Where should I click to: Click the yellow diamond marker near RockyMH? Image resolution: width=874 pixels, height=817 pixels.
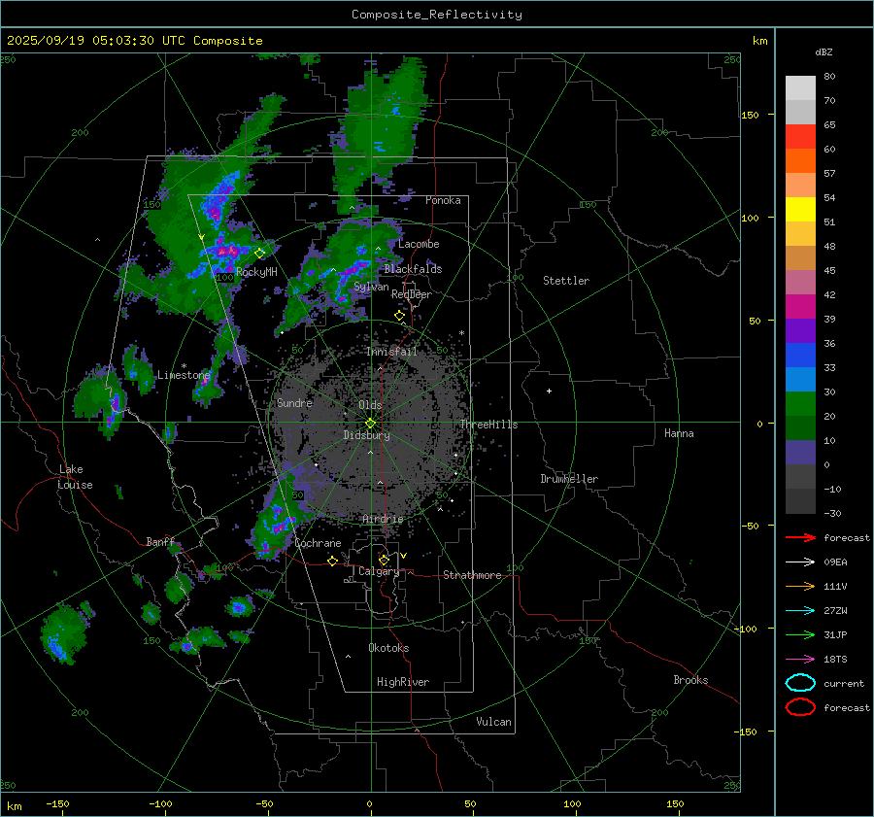(259, 253)
